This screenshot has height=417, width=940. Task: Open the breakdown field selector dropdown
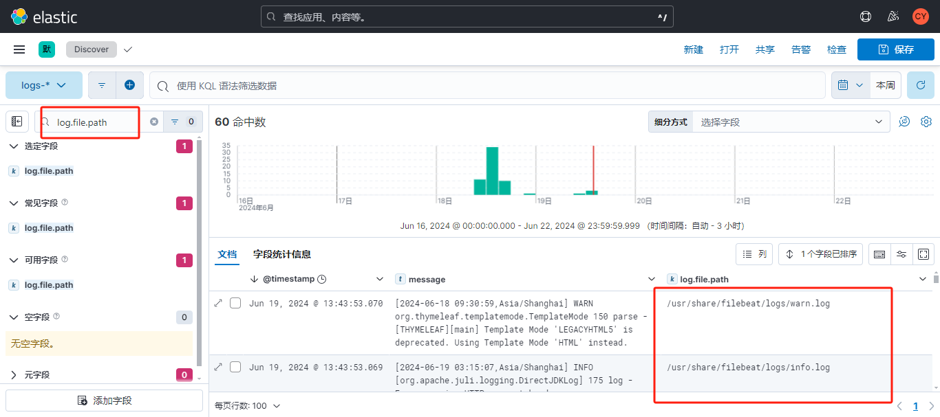tap(791, 122)
